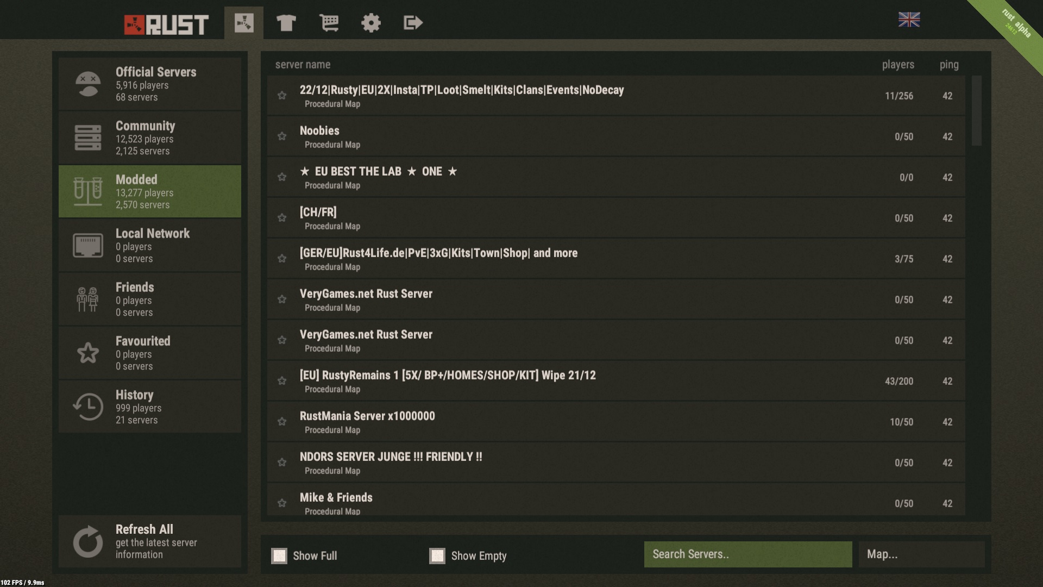
Task: Favourite the Noobies server star
Action: click(x=282, y=136)
